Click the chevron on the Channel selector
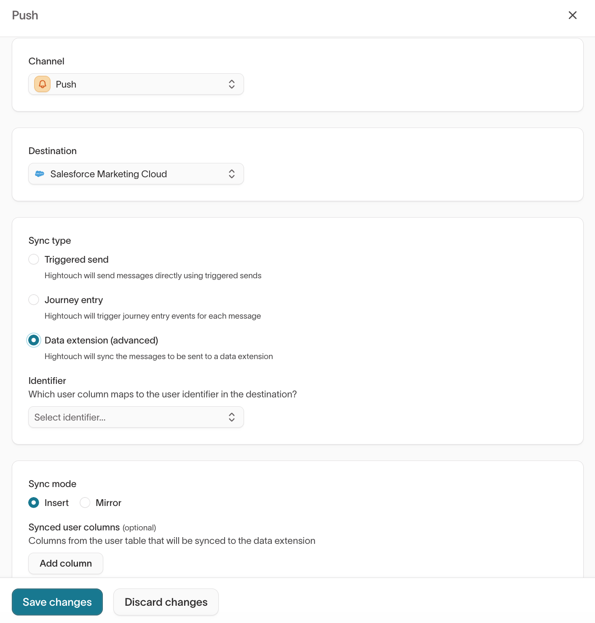Image resolution: width=595 pixels, height=623 pixels. tap(232, 84)
